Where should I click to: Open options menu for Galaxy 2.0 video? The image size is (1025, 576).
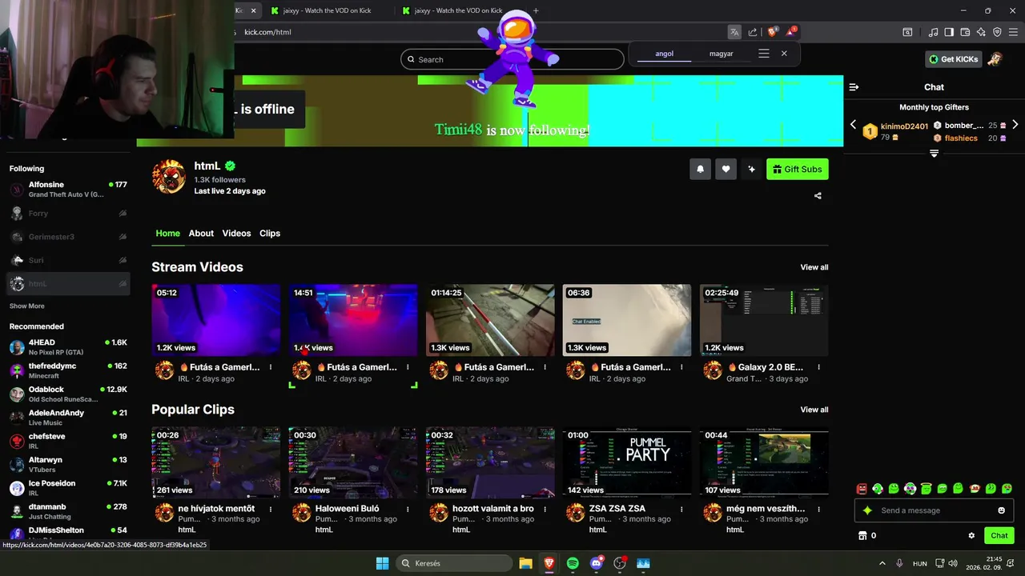coord(818,367)
